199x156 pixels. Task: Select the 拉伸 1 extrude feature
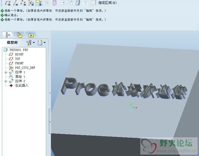coord(20,72)
